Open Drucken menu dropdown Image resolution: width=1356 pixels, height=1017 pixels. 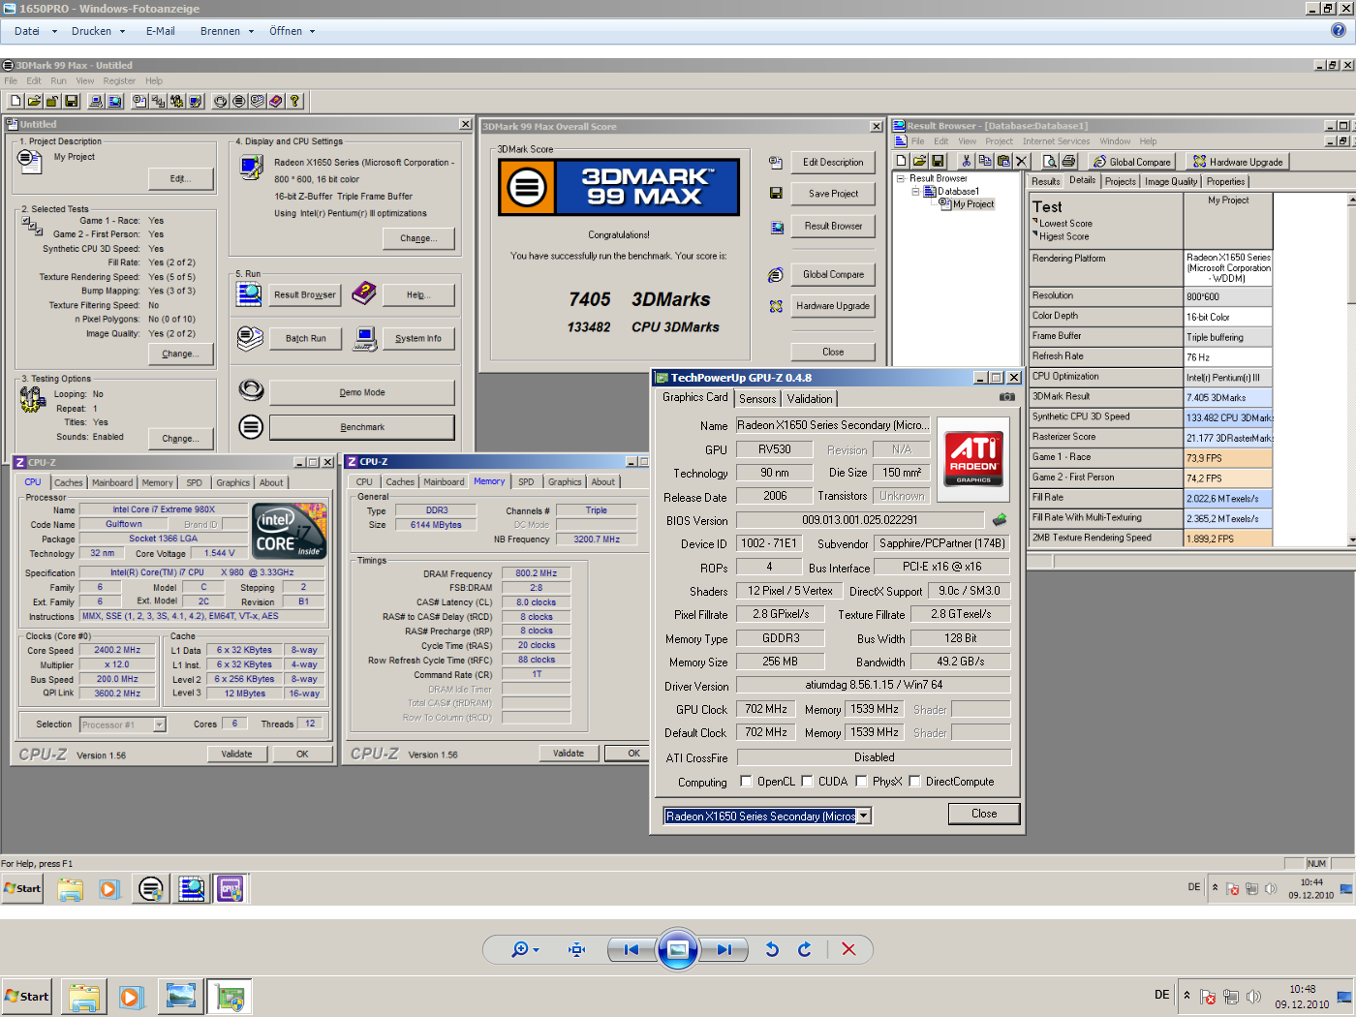pos(98,31)
